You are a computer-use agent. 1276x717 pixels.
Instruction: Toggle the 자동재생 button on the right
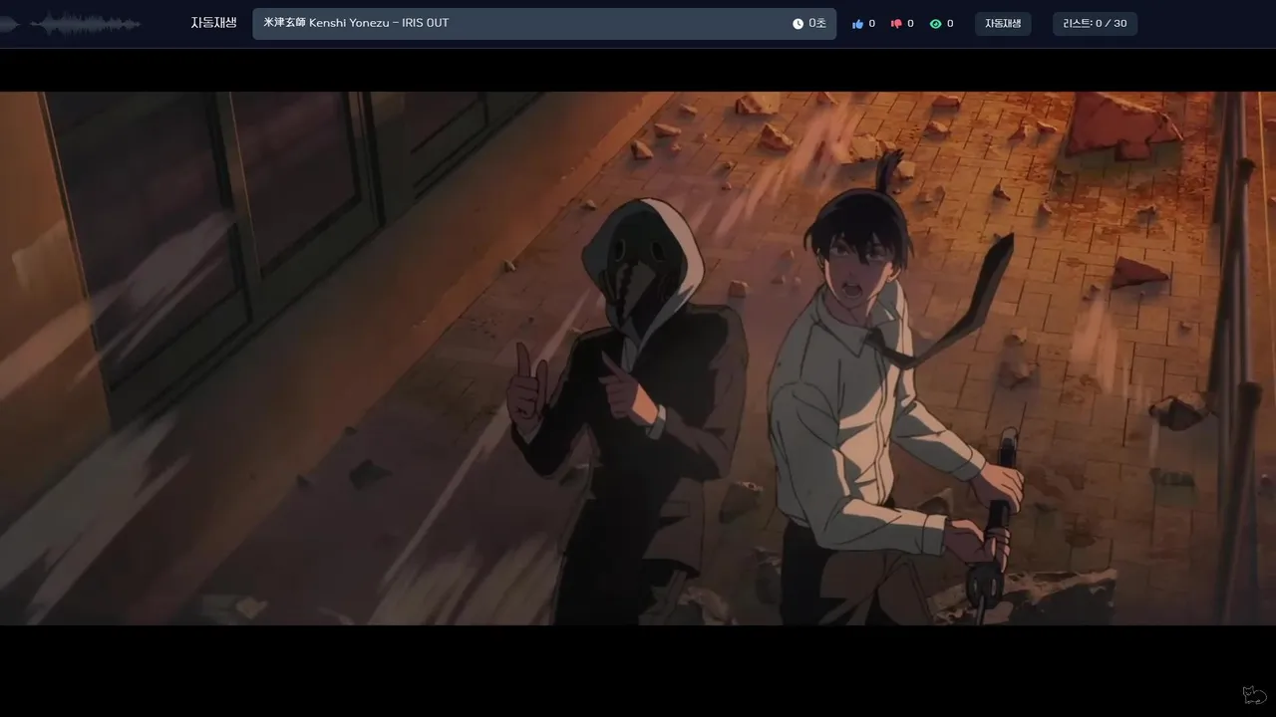pos(1003,24)
